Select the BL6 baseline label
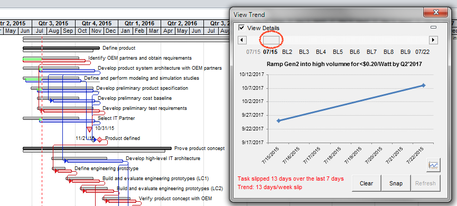Viewport: 457px width, 206px height. click(355, 52)
